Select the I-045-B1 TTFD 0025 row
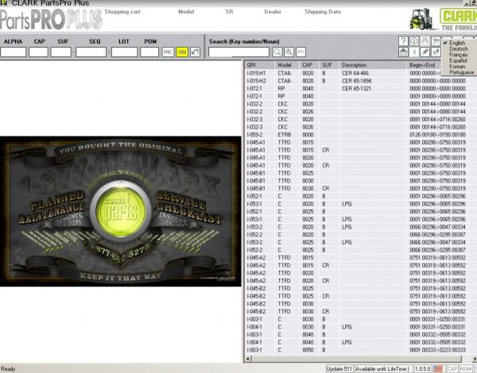The image size is (477, 373). pyautogui.click(x=359, y=173)
